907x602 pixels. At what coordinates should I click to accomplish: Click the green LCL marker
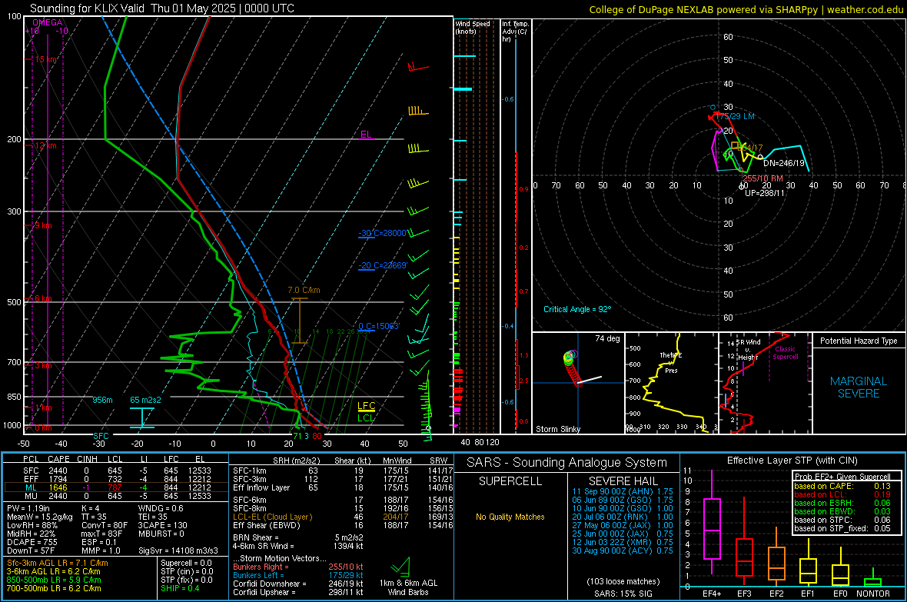point(366,418)
